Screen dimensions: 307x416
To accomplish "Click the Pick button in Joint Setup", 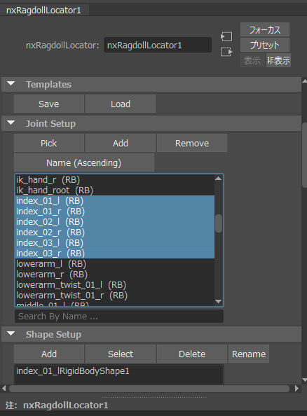I will coord(49,144).
